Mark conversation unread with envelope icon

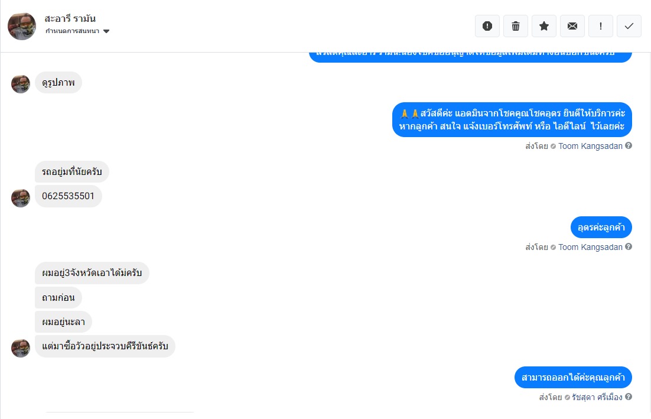click(x=572, y=26)
